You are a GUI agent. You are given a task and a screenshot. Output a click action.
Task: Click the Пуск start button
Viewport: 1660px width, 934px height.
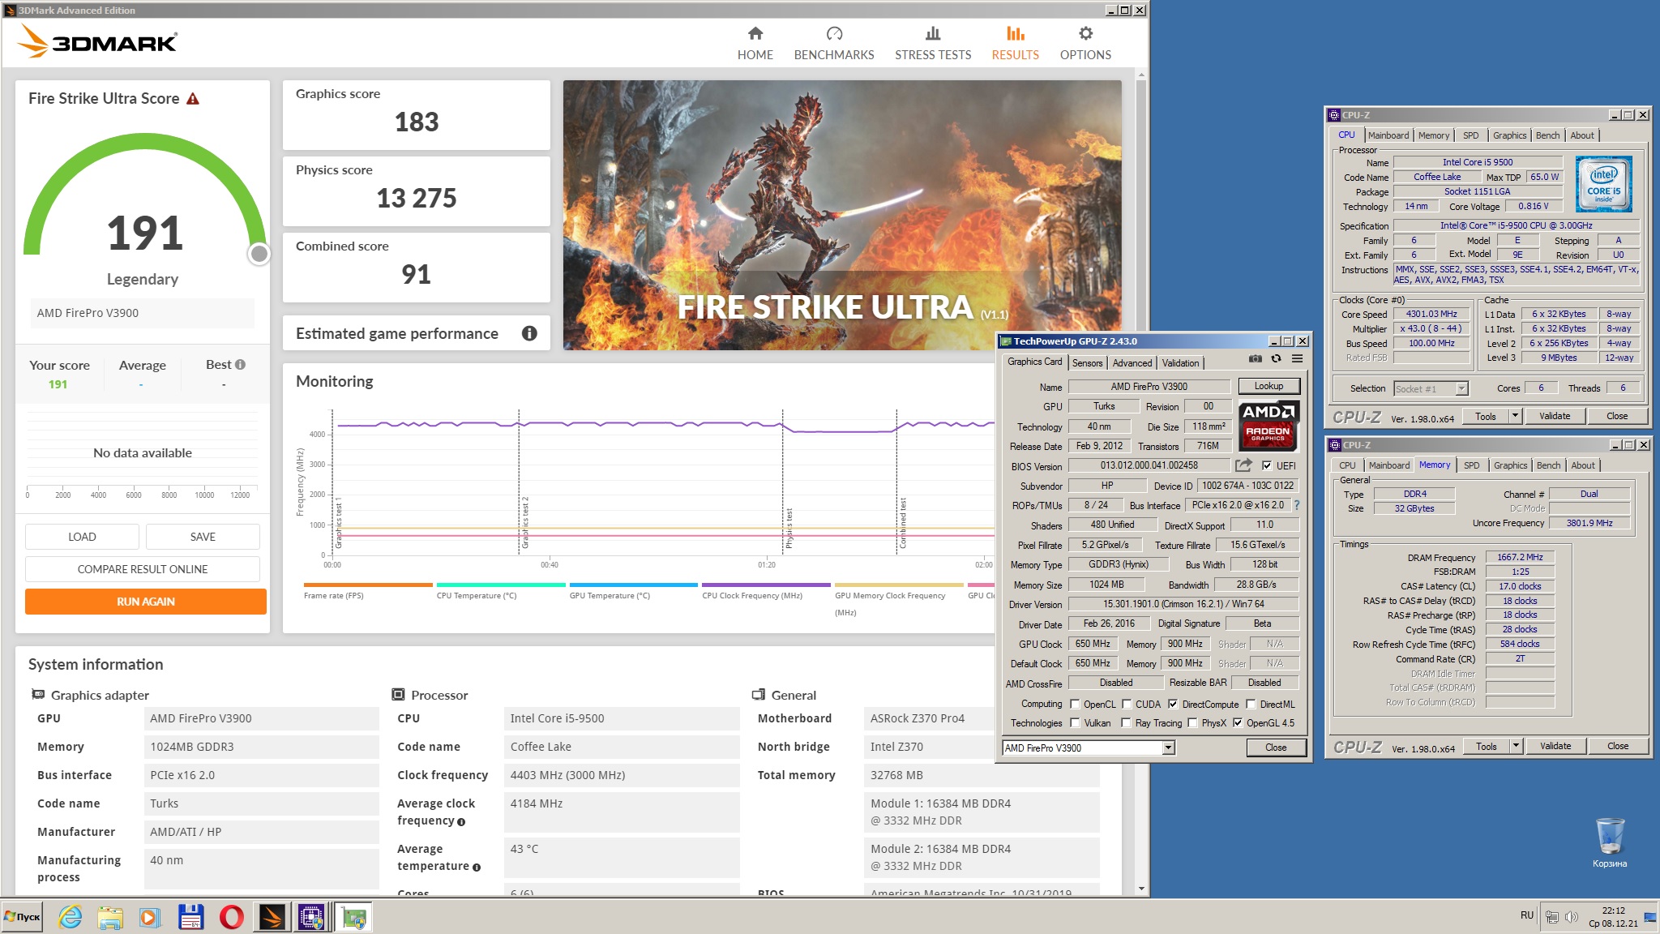22,917
